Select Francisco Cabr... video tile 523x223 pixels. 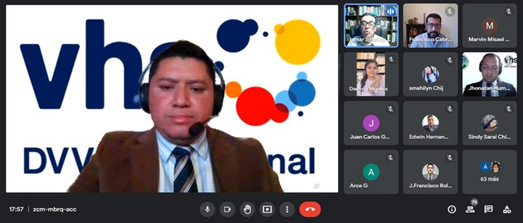(430, 26)
